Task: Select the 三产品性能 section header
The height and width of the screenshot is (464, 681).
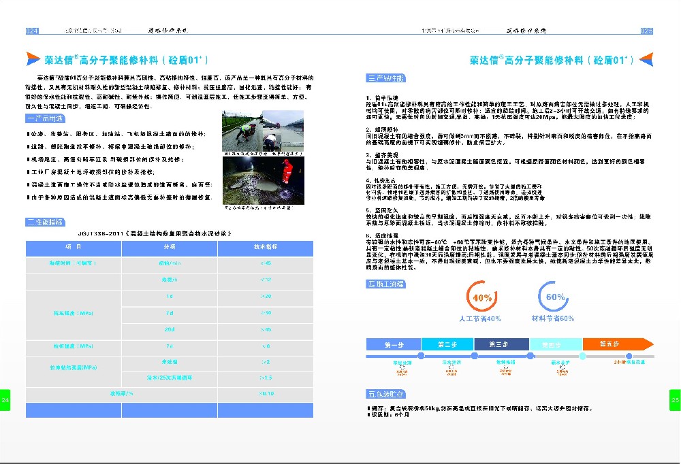Action: click(386, 78)
